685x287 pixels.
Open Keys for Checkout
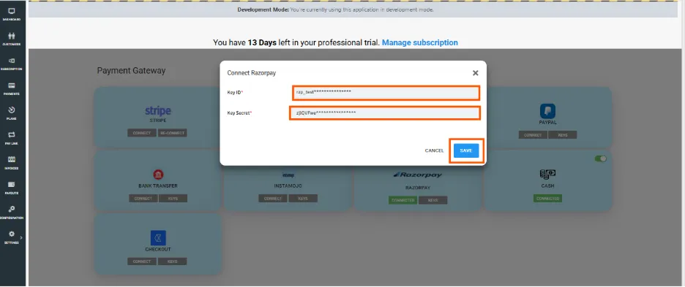pyautogui.click(x=172, y=261)
